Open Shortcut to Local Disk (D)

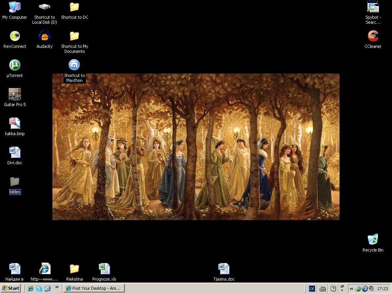click(x=44, y=13)
